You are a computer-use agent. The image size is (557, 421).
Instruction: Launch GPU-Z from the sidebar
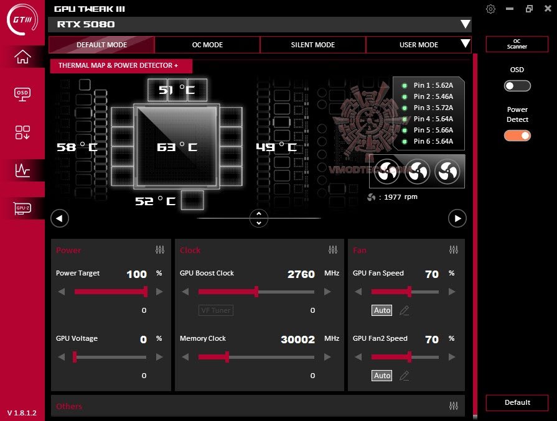pyautogui.click(x=22, y=208)
